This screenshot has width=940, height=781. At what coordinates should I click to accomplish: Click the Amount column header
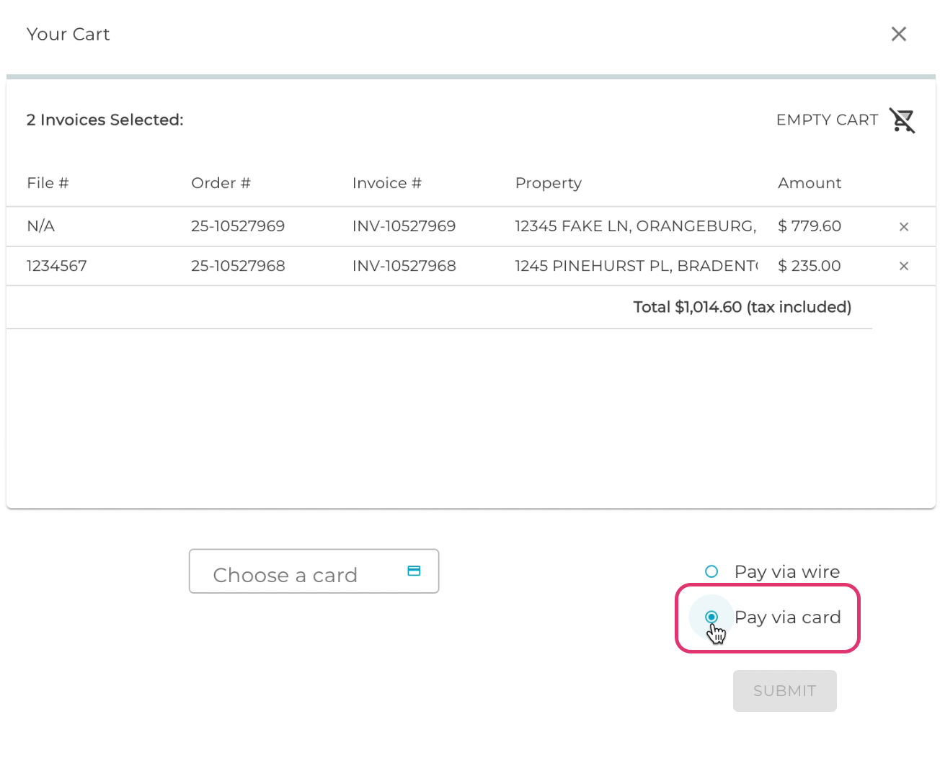tap(809, 183)
